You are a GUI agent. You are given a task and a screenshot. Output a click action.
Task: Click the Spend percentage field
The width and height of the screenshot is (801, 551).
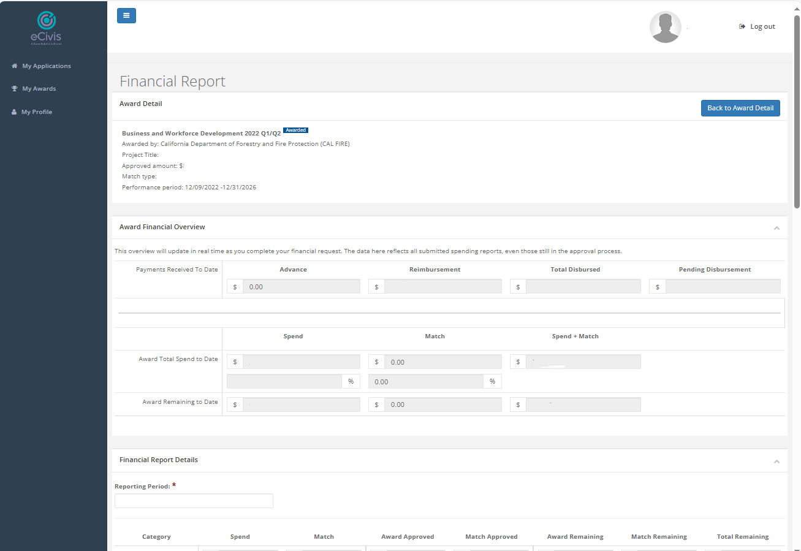284,381
